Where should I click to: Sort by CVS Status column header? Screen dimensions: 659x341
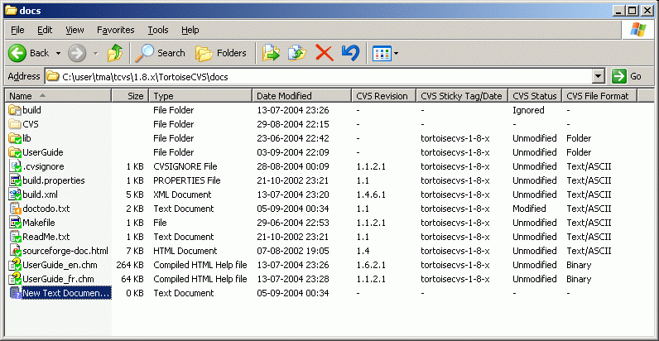536,96
